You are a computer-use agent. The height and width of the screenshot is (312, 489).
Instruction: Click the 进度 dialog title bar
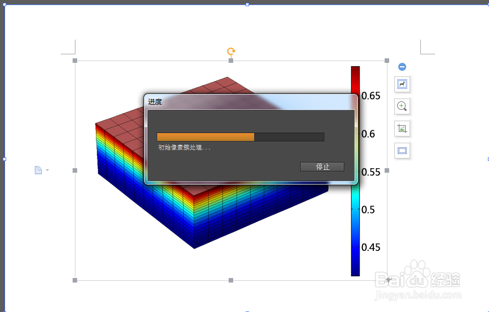point(251,102)
